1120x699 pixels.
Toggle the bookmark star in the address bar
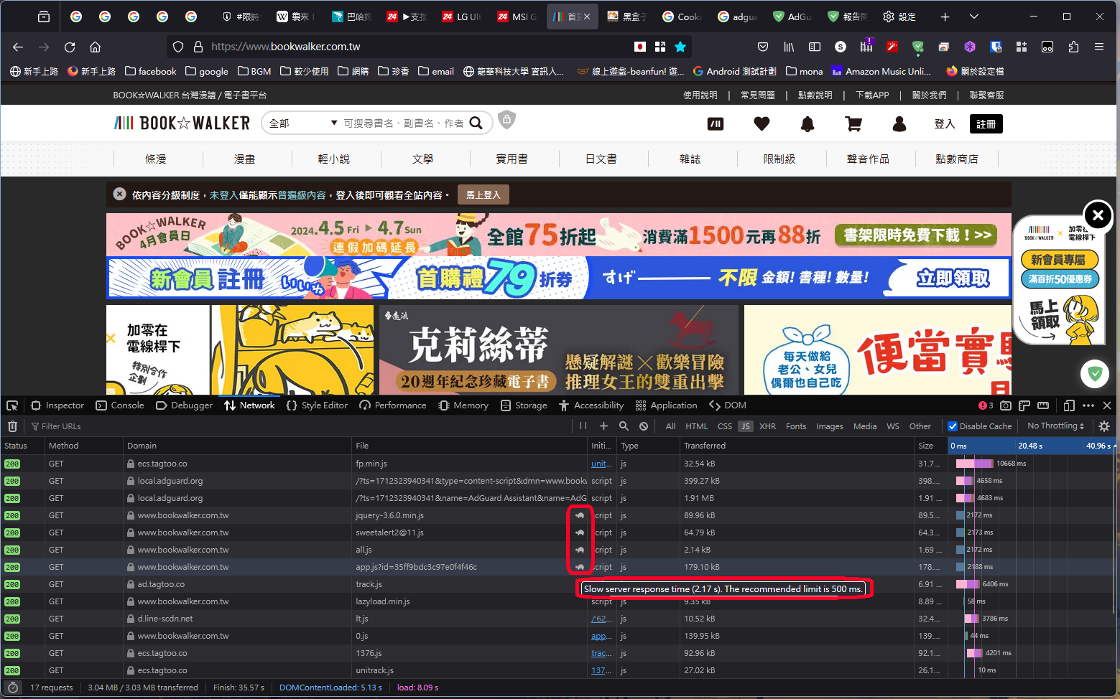click(680, 47)
